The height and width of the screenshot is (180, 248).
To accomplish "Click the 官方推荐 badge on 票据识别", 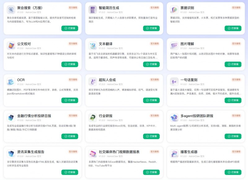I will click(236, 7).
